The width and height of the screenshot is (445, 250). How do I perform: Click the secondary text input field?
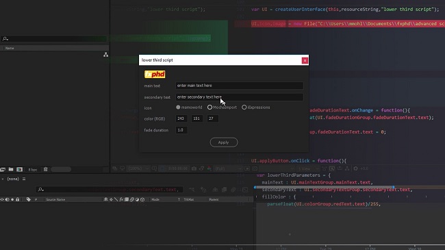pos(239,97)
